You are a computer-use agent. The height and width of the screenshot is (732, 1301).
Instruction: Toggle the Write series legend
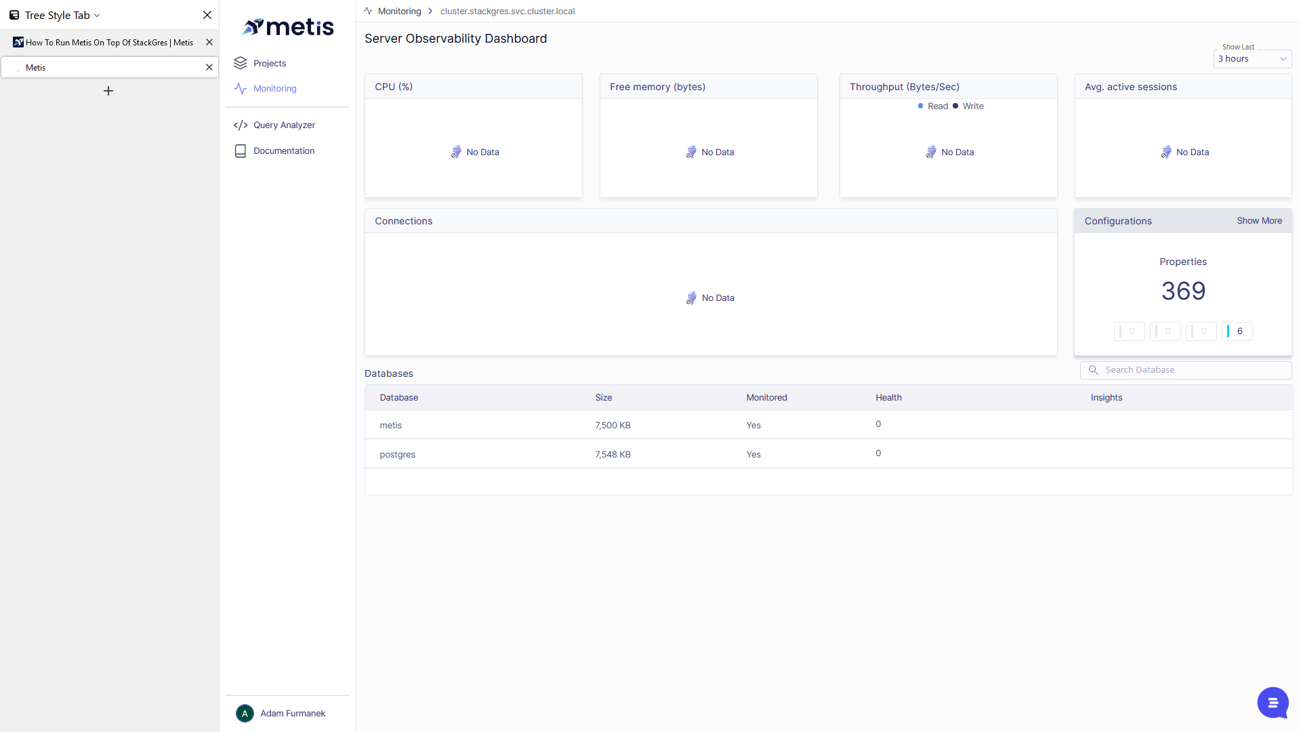pyautogui.click(x=968, y=106)
